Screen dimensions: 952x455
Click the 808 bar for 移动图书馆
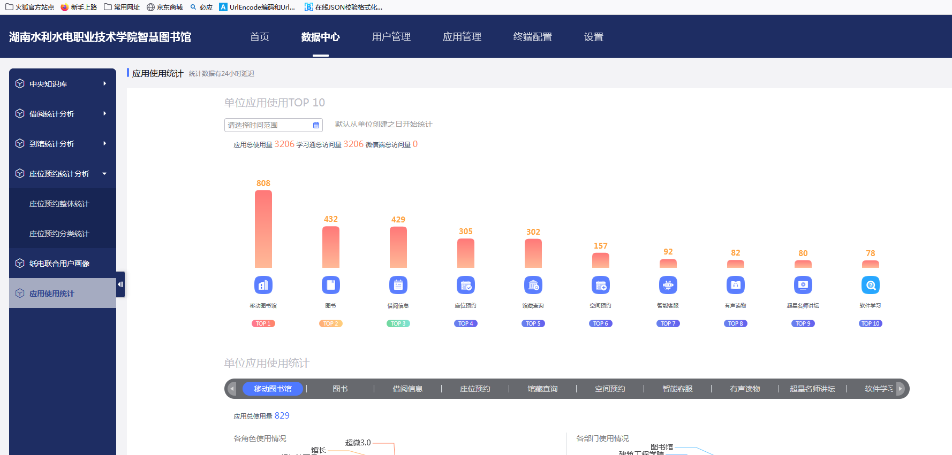click(x=263, y=229)
